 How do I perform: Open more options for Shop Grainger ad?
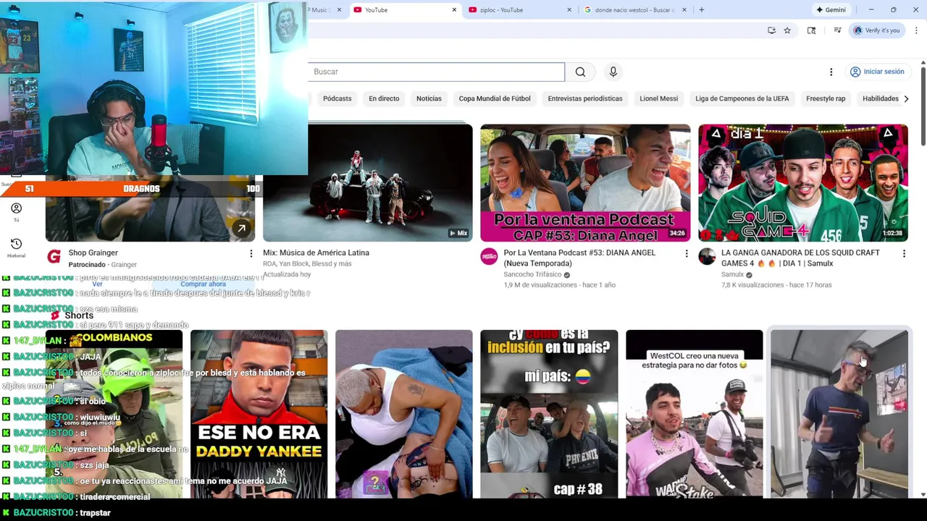pos(251,253)
